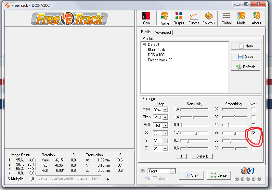Screen dimensions: 272x190
Task: Click the FreeTrack logo banner
Action: [x=70, y=19]
